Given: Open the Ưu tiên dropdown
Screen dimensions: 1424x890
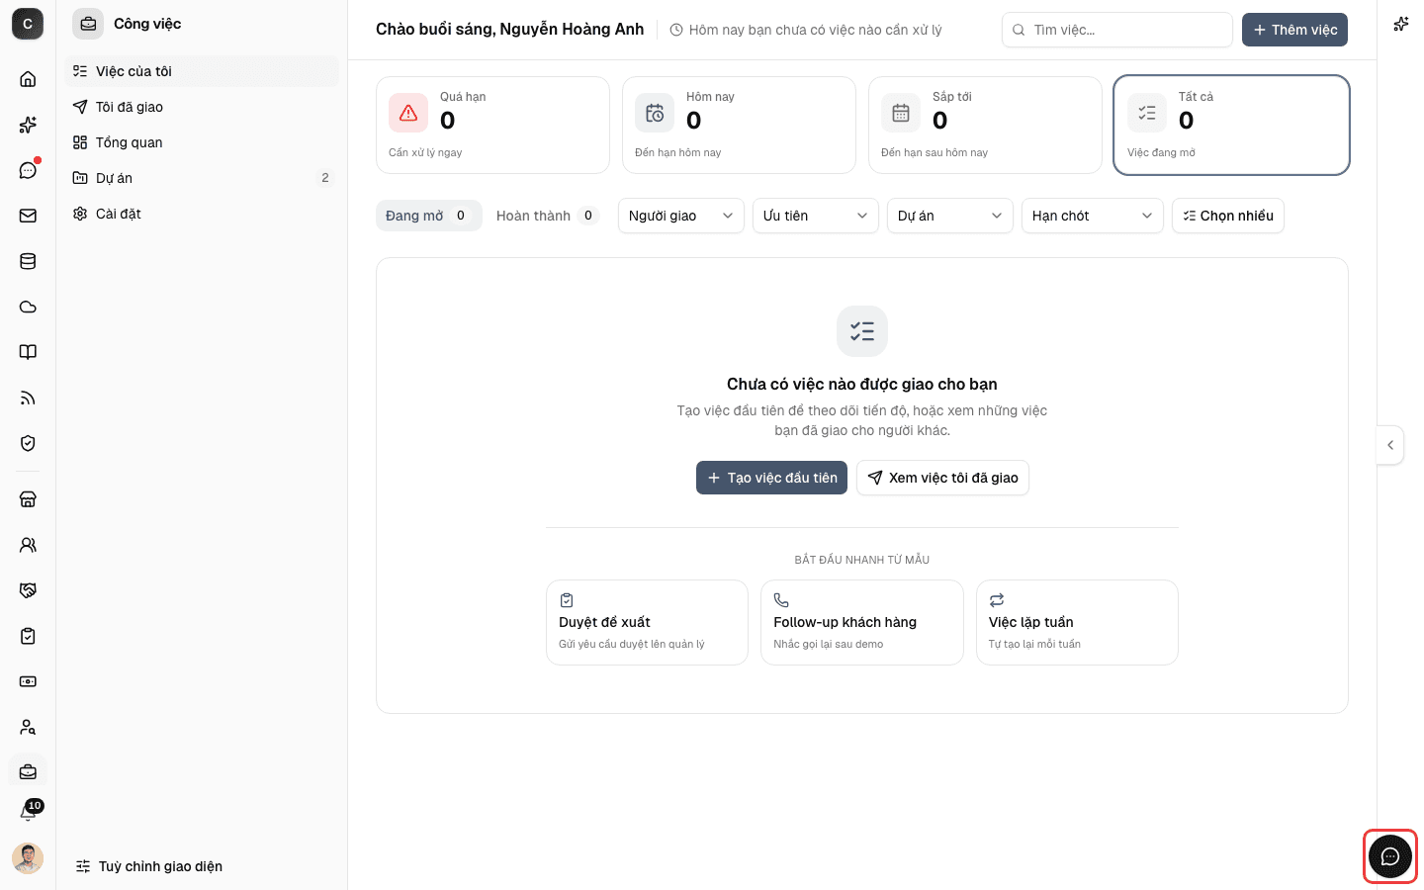Looking at the screenshot, I should (x=816, y=216).
